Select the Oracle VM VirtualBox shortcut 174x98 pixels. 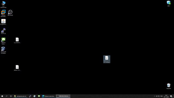(3, 50)
